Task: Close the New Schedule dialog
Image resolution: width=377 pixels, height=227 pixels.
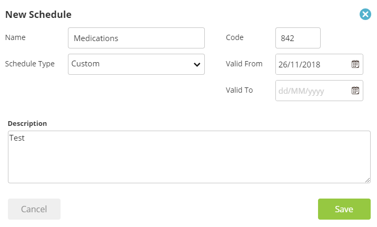Action: coord(365,14)
